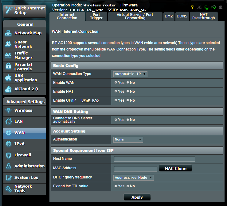Click the Traffic Manager graph icon
This screenshot has height=206, width=227.
[8, 55]
